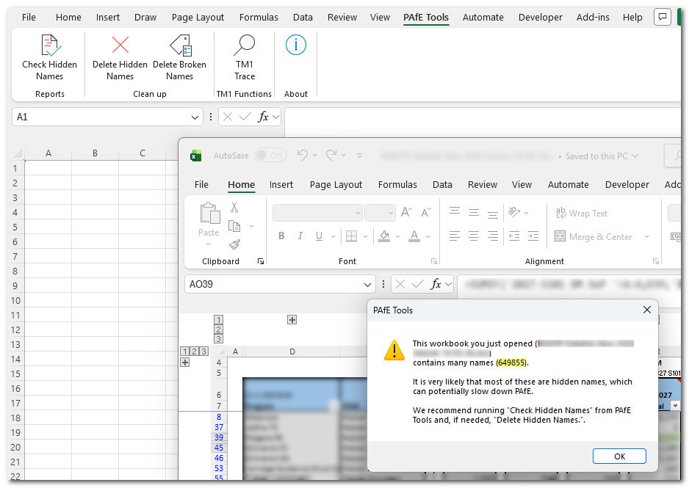The height and width of the screenshot is (488, 689).
Task: Open Merge & Center dropdown arrow
Action: click(646, 236)
